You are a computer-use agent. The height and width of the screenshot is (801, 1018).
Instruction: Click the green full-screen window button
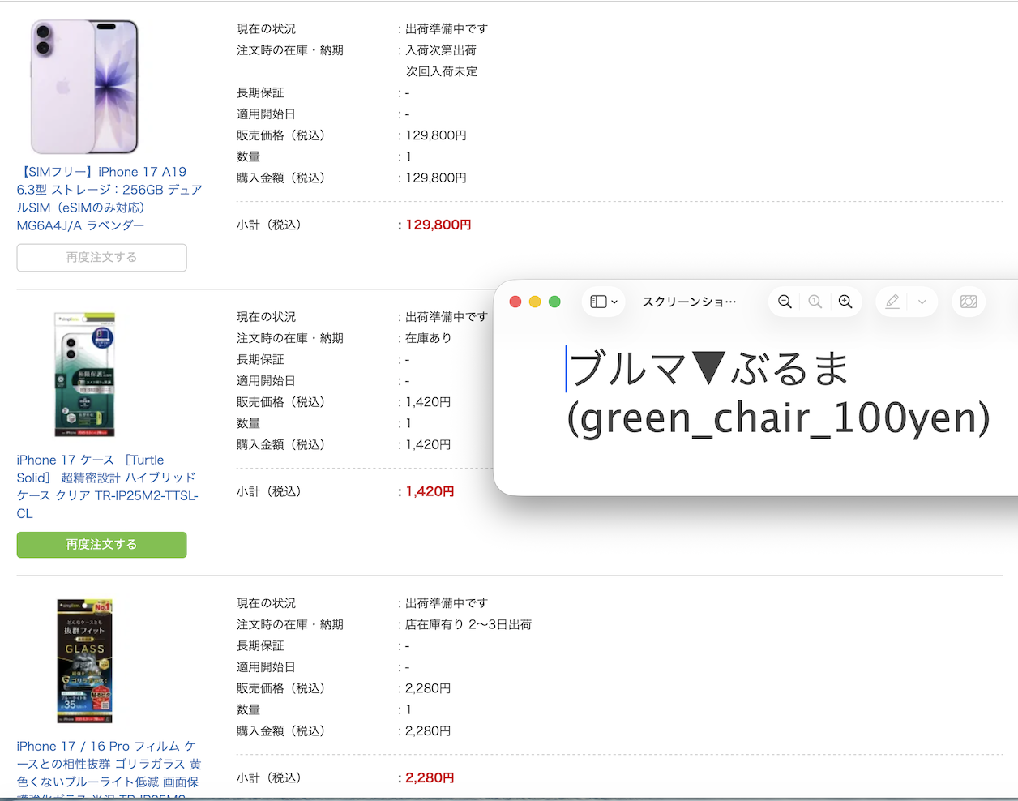coord(554,302)
